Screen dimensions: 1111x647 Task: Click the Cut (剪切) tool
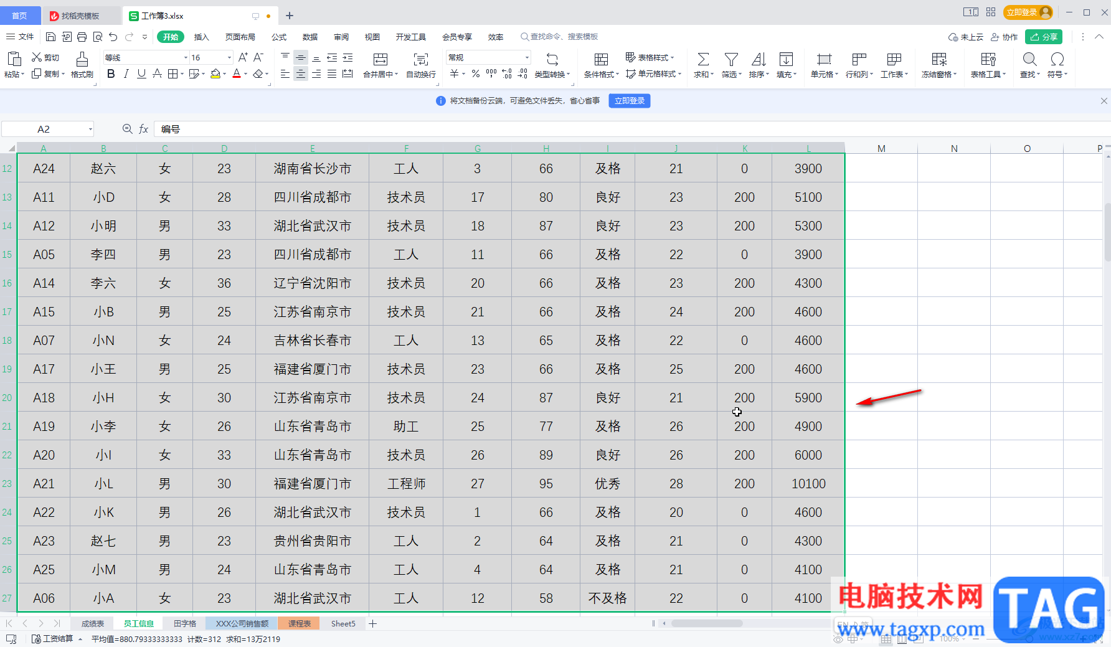pos(45,57)
